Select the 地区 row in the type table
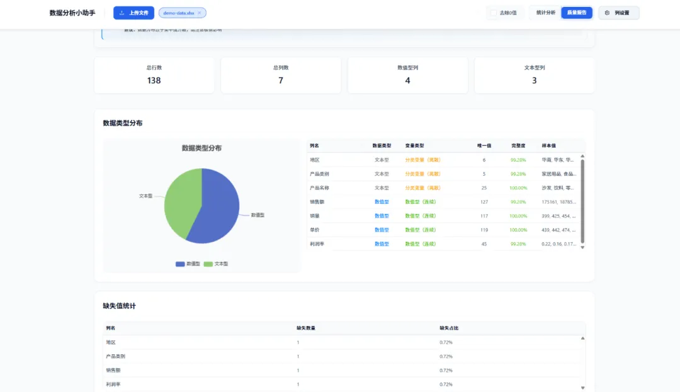 tap(443, 160)
